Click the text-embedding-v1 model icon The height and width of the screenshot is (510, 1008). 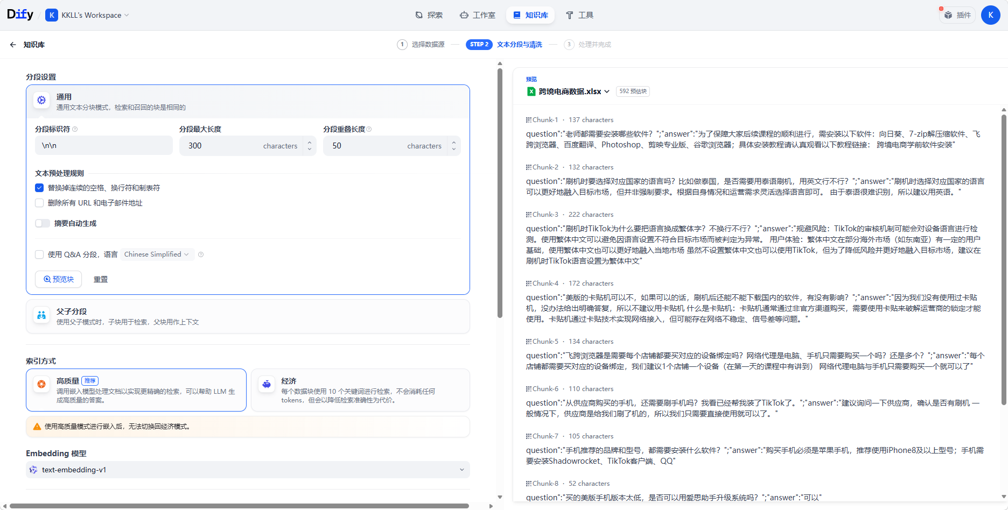tap(33, 470)
